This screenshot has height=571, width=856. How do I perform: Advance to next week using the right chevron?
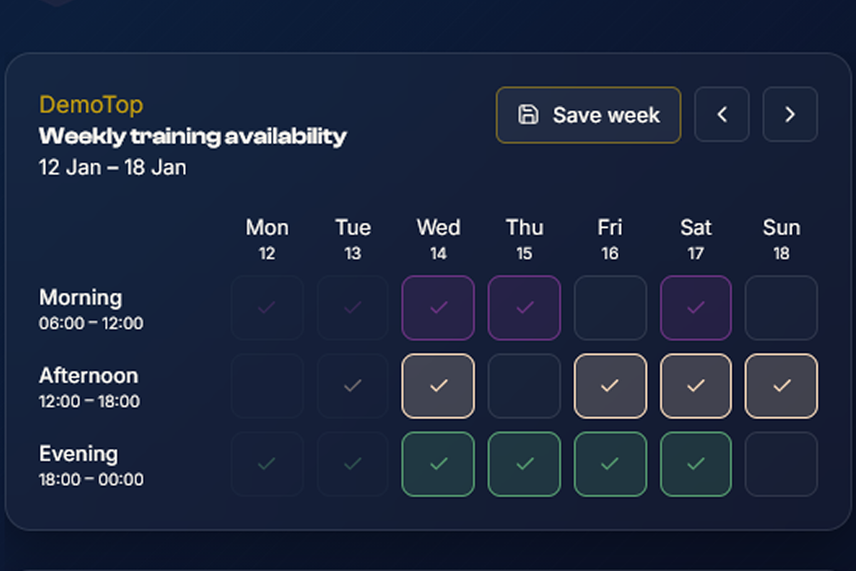[x=790, y=114]
